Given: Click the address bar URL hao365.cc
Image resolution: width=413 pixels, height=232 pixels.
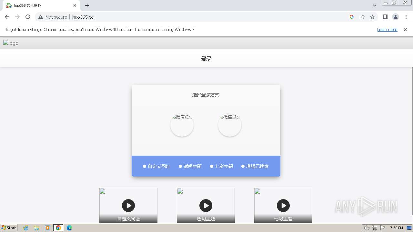Looking at the screenshot, I should (x=83, y=17).
